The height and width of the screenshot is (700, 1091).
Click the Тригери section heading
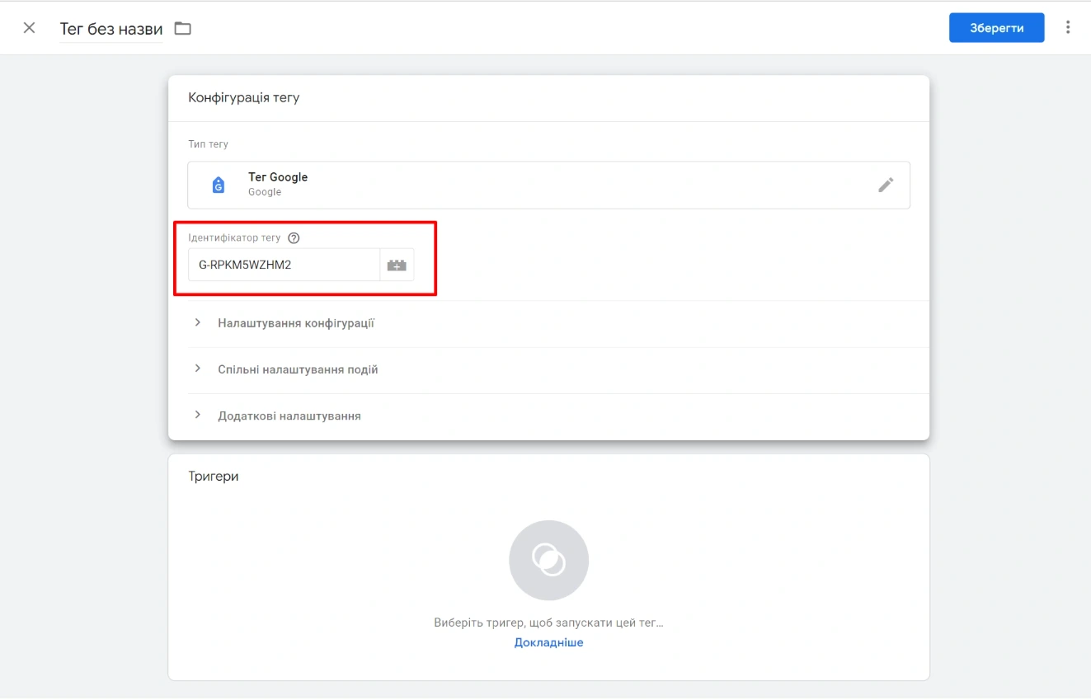pos(214,477)
